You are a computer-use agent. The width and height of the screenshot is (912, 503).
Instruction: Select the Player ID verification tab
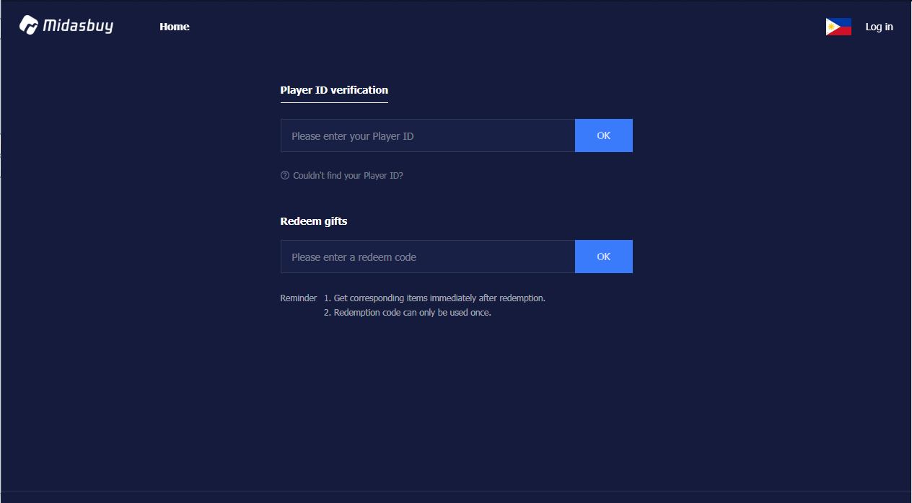[334, 90]
